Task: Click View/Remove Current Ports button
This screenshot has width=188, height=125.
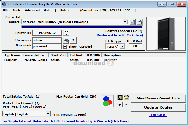Action: tap(158, 98)
